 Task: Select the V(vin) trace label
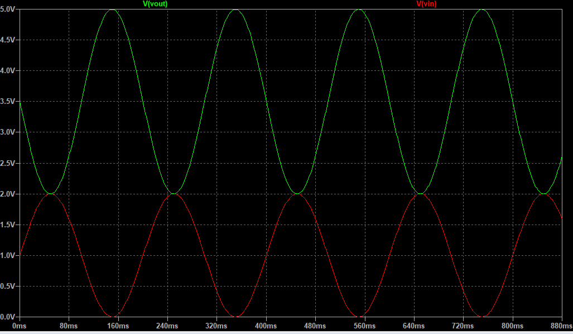(426, 4)
